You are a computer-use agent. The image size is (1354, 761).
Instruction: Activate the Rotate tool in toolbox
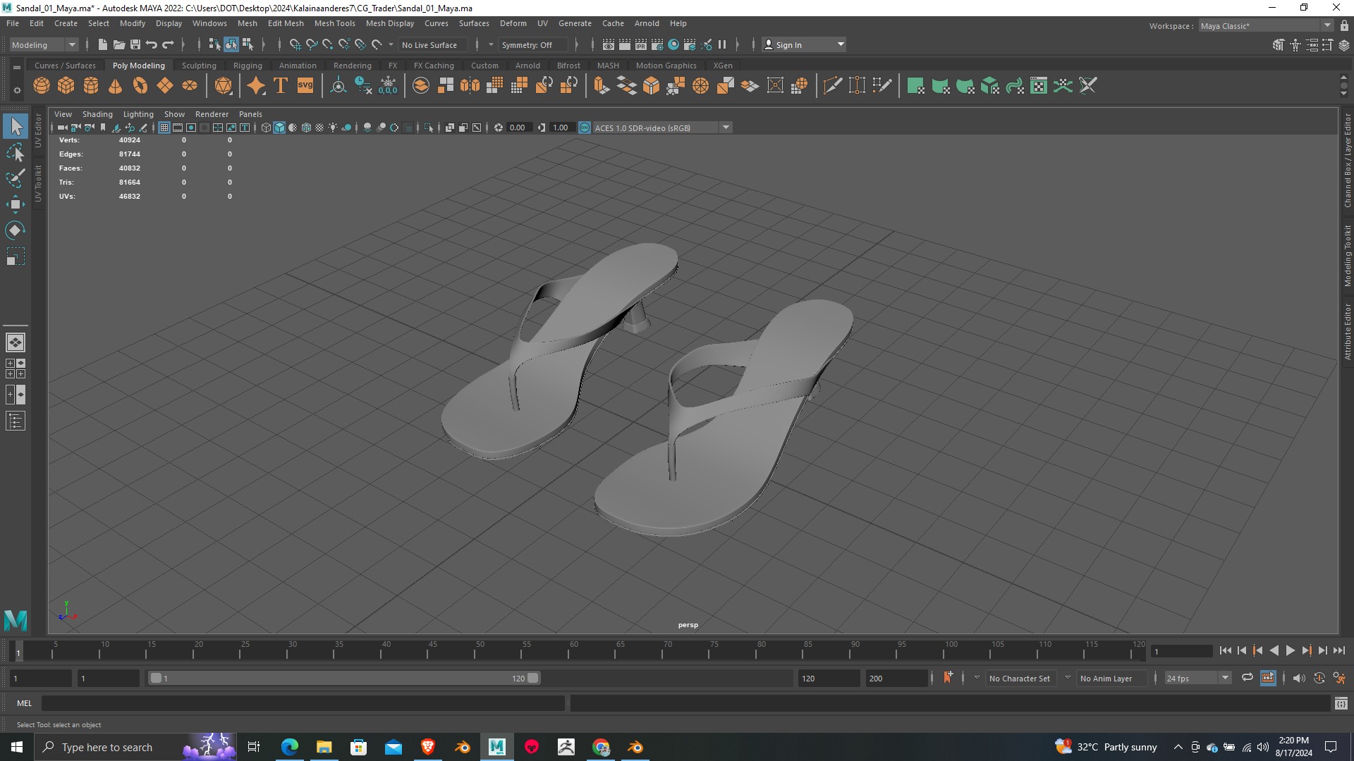[16, 230]
